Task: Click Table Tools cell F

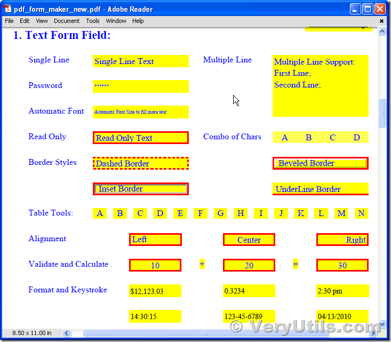Action: coord(201,213)
